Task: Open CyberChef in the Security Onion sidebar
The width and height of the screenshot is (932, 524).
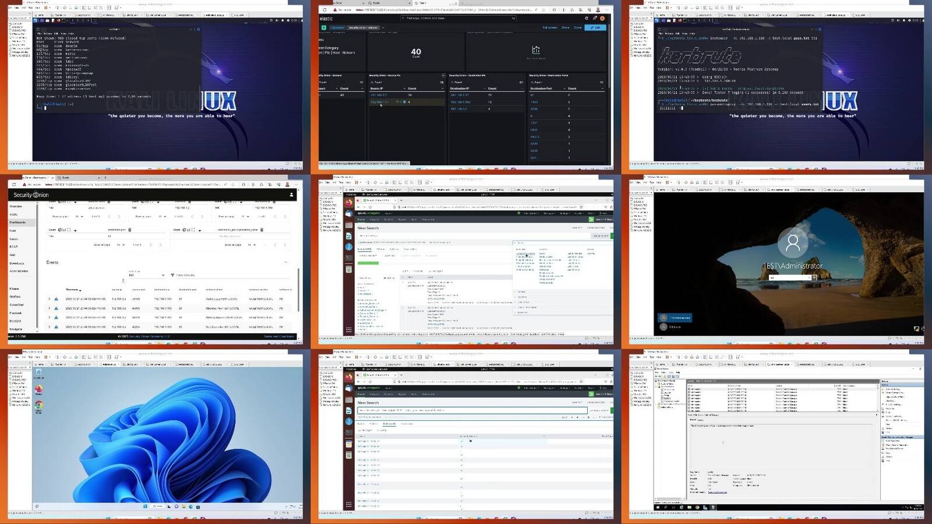Action: pyautogui.click(x=16, y=305)
